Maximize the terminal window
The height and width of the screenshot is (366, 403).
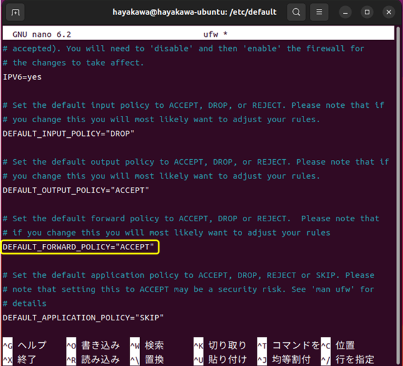pyautogui.click(x=367, y=12)
